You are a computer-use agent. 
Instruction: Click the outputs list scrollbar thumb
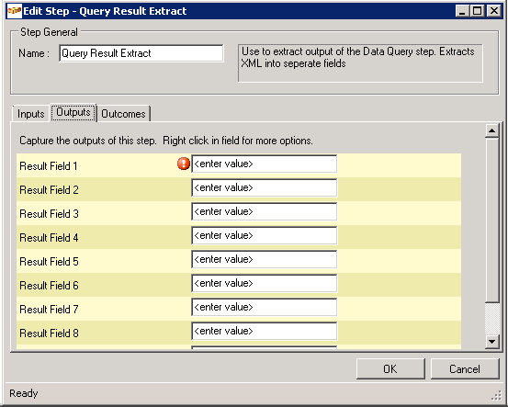[491, 220]
